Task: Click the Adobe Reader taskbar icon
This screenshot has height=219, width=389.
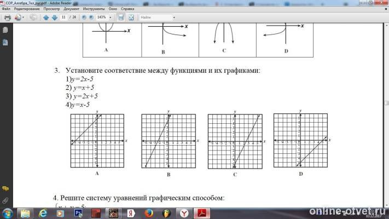Action: tap(202, 214)
